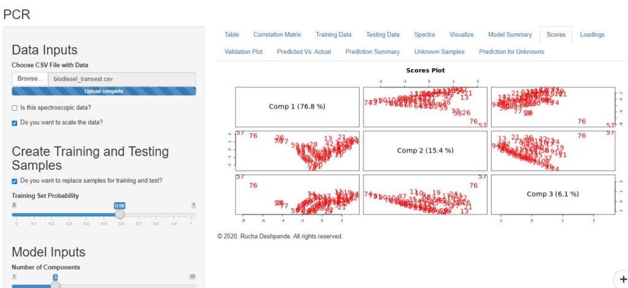
Task: Click the Training Set Probability slider handle
Action: coord(120,214)
